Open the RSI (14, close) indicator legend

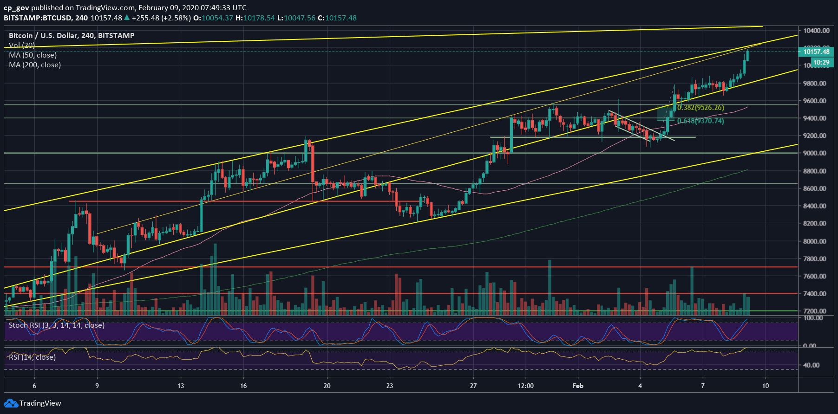[32, 357]
